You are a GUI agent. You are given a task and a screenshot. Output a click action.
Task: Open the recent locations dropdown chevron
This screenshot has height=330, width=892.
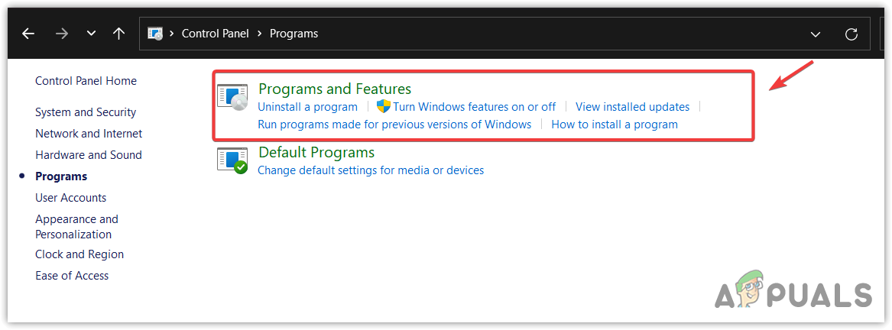[91, 34]
